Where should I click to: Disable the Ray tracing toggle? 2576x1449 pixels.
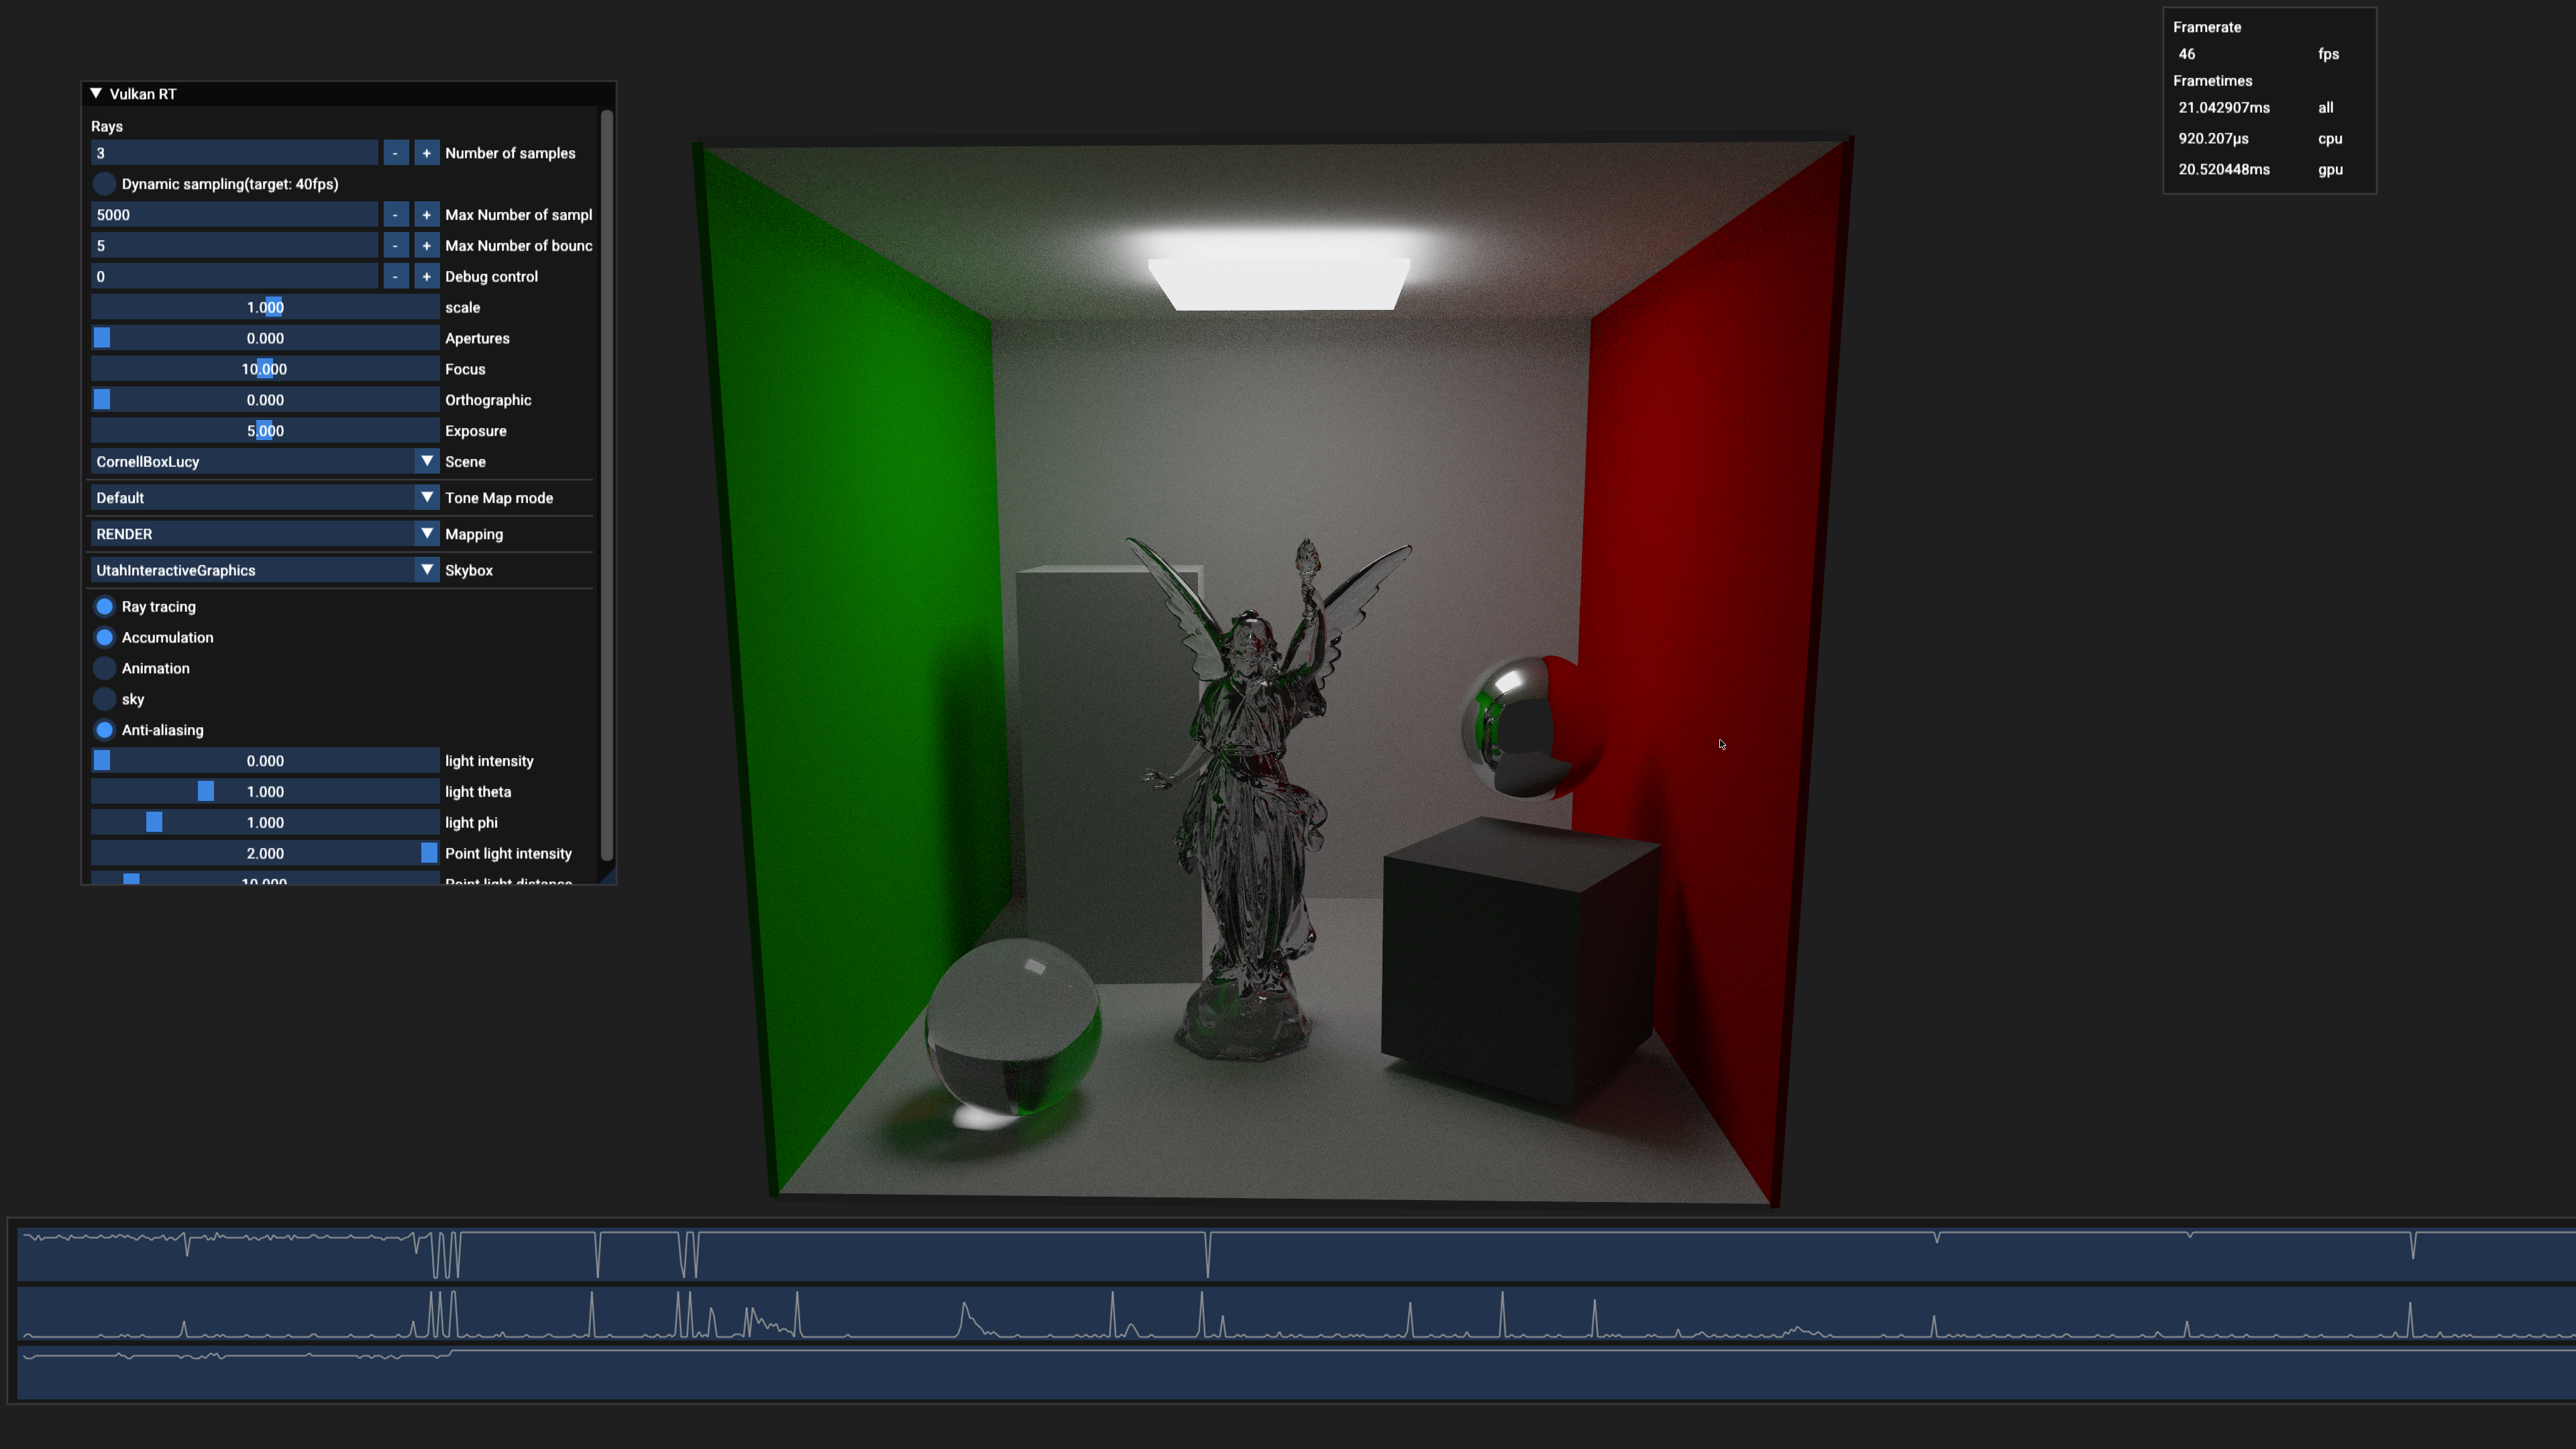pos(104,607)
